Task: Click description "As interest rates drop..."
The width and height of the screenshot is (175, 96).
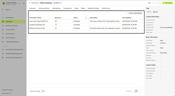Action: tap(105, 28)
